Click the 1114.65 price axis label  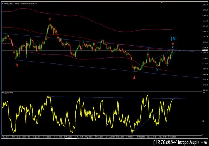[206, 63]
